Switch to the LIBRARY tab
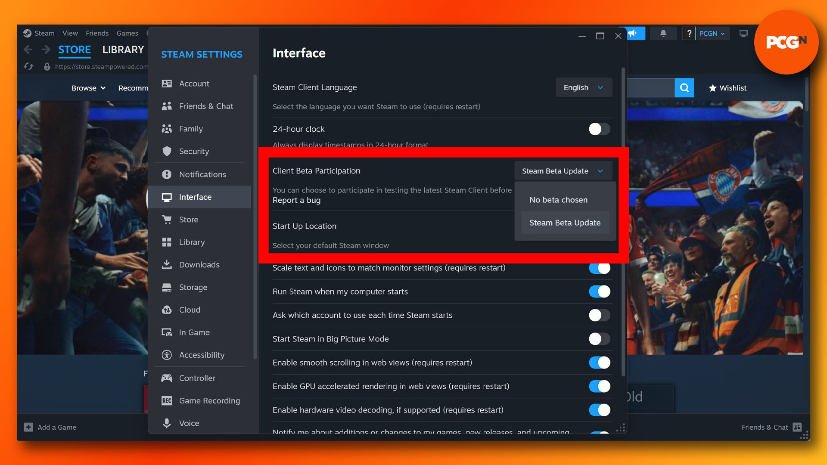 click(123, 50)
